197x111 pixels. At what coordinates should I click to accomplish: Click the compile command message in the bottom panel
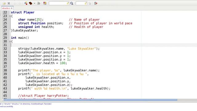(x=26, y=104)
